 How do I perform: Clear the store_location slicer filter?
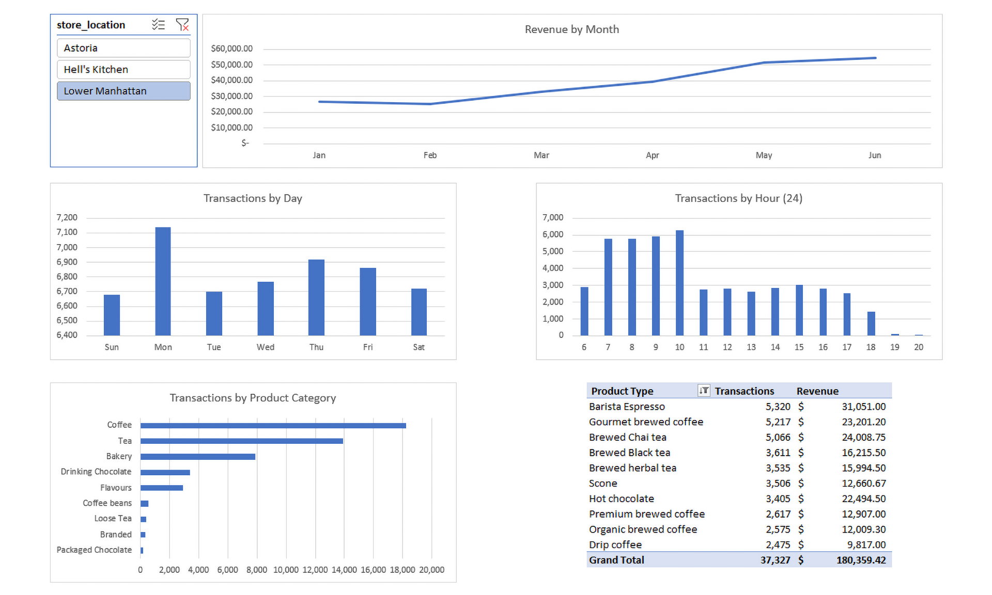point(182,25)
